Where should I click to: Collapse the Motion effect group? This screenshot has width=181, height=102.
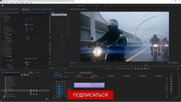point(2,17)
